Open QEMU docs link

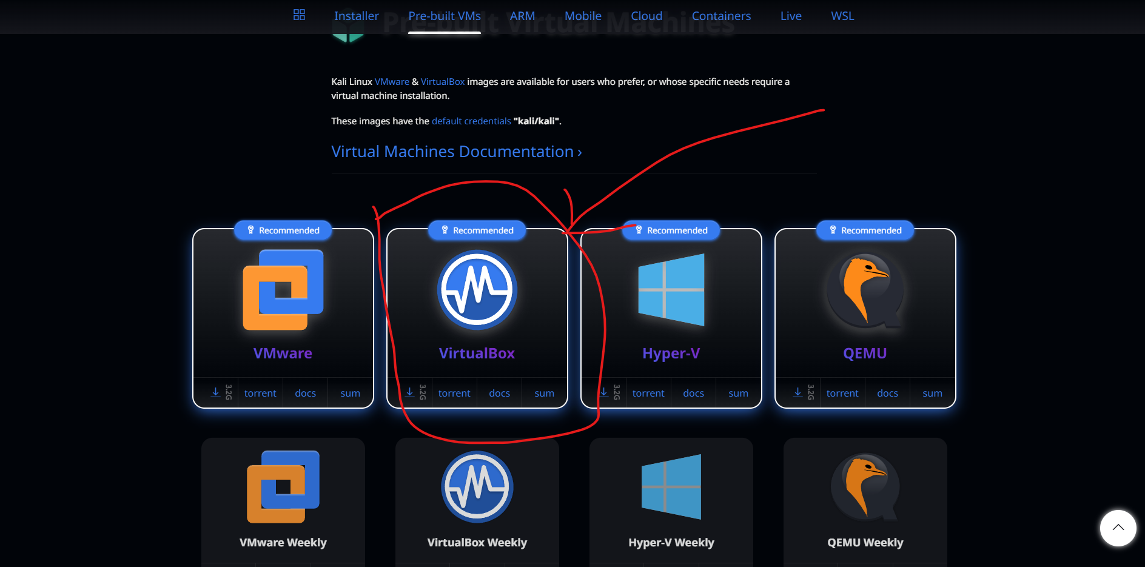pos(888,393)
